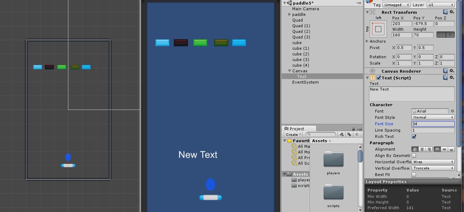The width and height of the screenshot is (464, 212).
Task: Click the Font Size field showing 34
Action: pos(433,123)
